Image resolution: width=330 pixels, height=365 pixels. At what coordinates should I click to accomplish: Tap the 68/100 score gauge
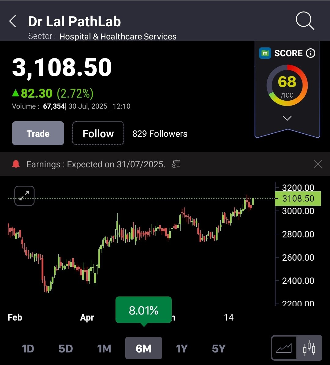pos(287,85)
